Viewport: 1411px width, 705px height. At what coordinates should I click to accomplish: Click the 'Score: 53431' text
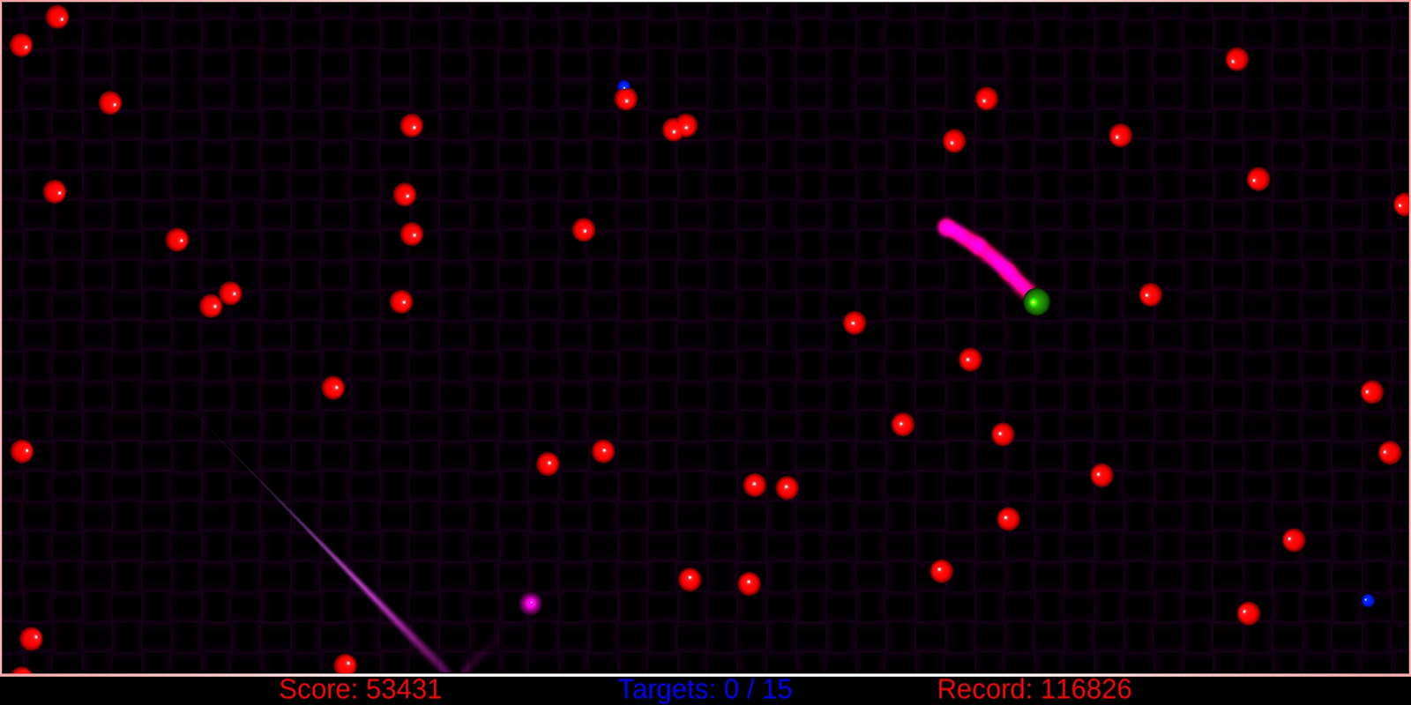point(360,689)
